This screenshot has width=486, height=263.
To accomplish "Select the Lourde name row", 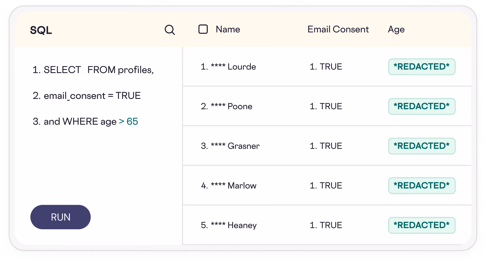I will (x=228, y=67).
